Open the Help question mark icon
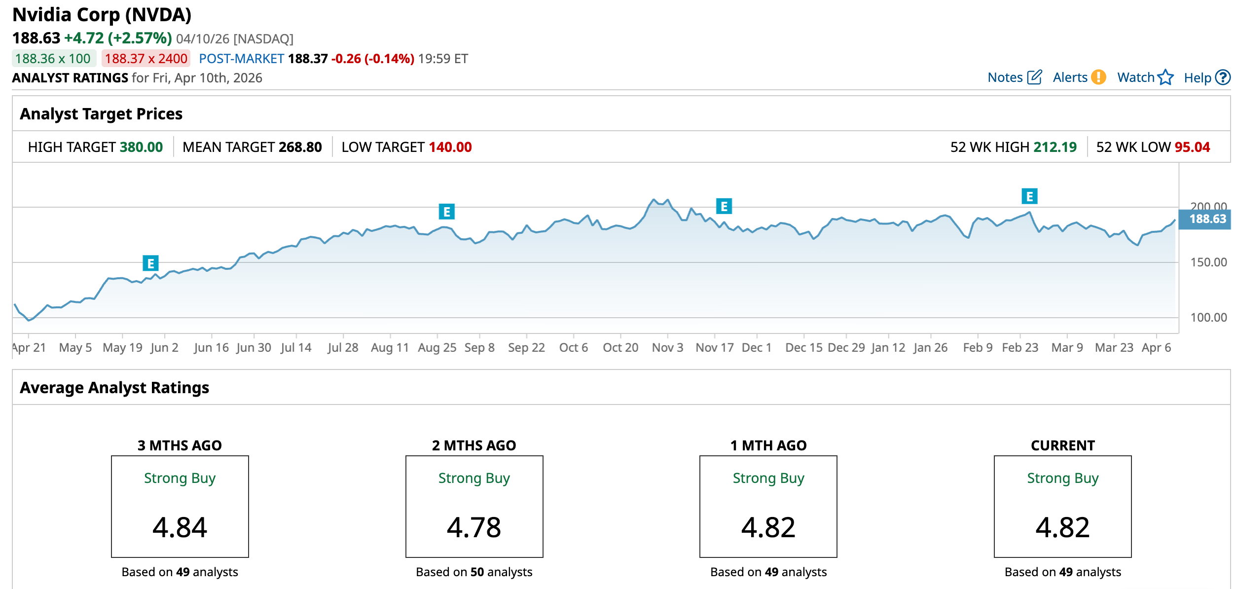The width and height of the screenshot is (1237, 589). (x=1223, y=77)
